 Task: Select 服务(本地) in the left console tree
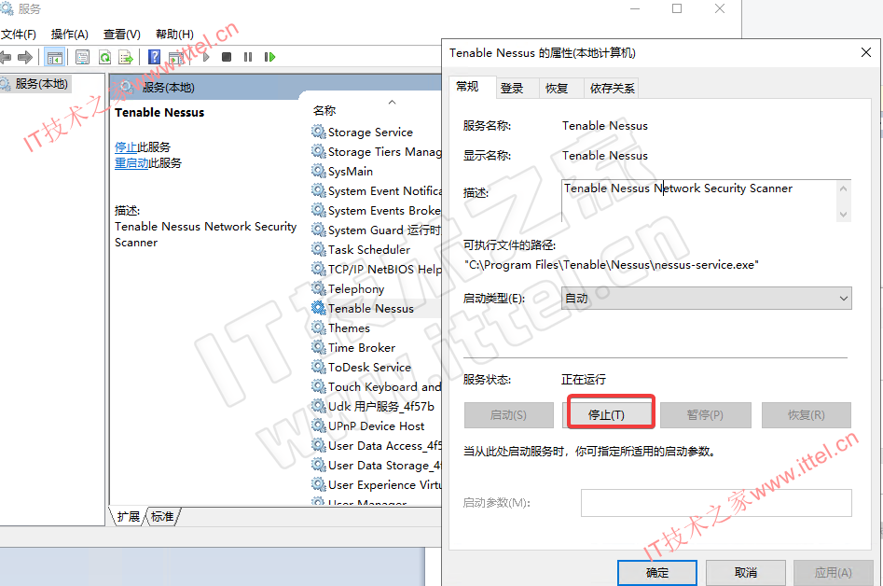tap(42, 84)
